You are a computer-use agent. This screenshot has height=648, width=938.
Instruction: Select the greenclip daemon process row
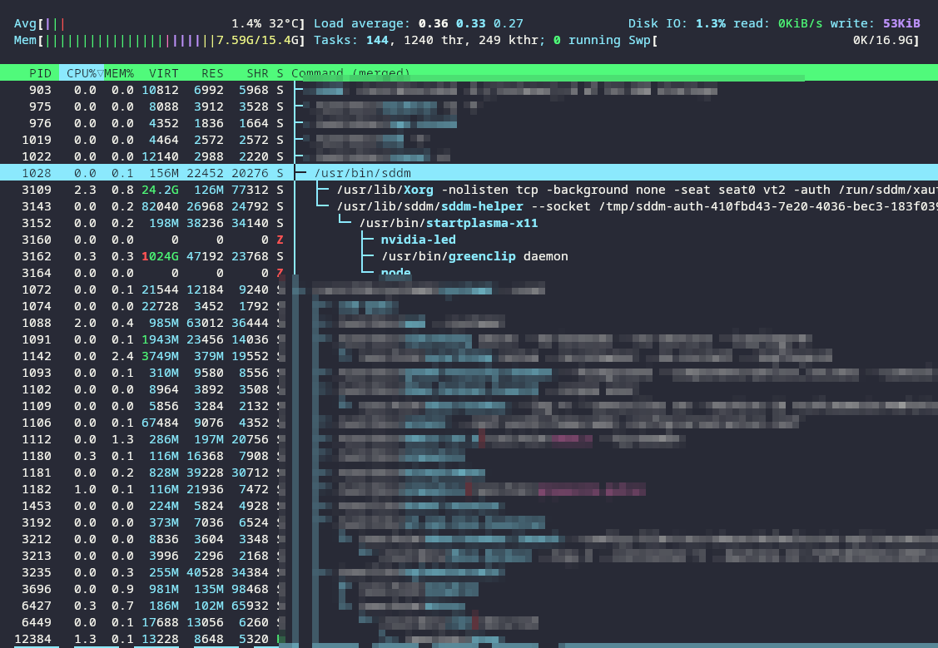469,256
